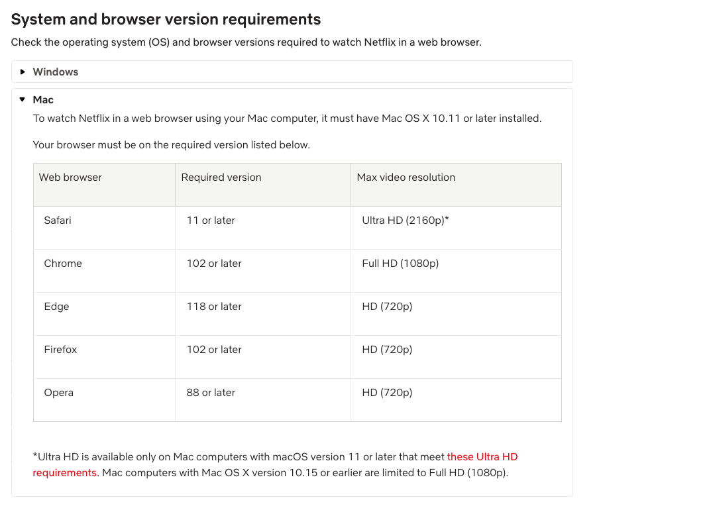Click the Ultra HD (2160p)* cell

click(x=406, y=221)
